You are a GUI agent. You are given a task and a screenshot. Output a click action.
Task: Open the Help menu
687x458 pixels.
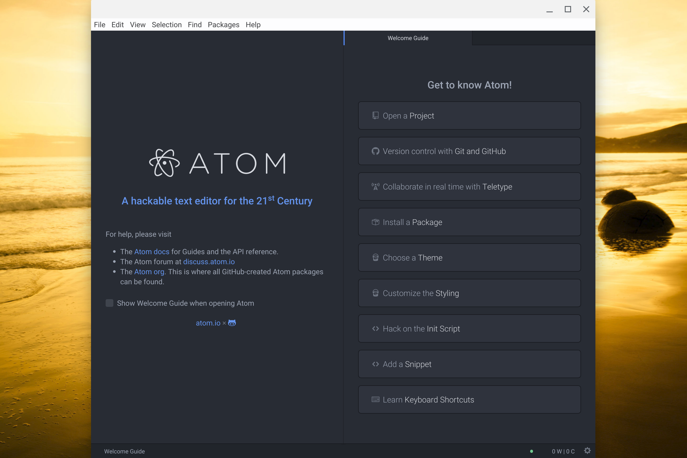[253, 25]
